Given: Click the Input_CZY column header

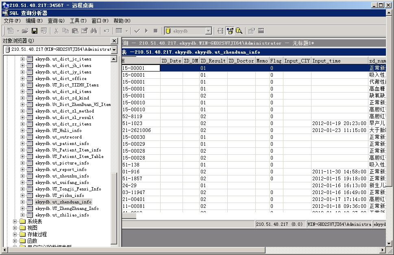Looking at the screenshot, I should (x=297, y=61).
